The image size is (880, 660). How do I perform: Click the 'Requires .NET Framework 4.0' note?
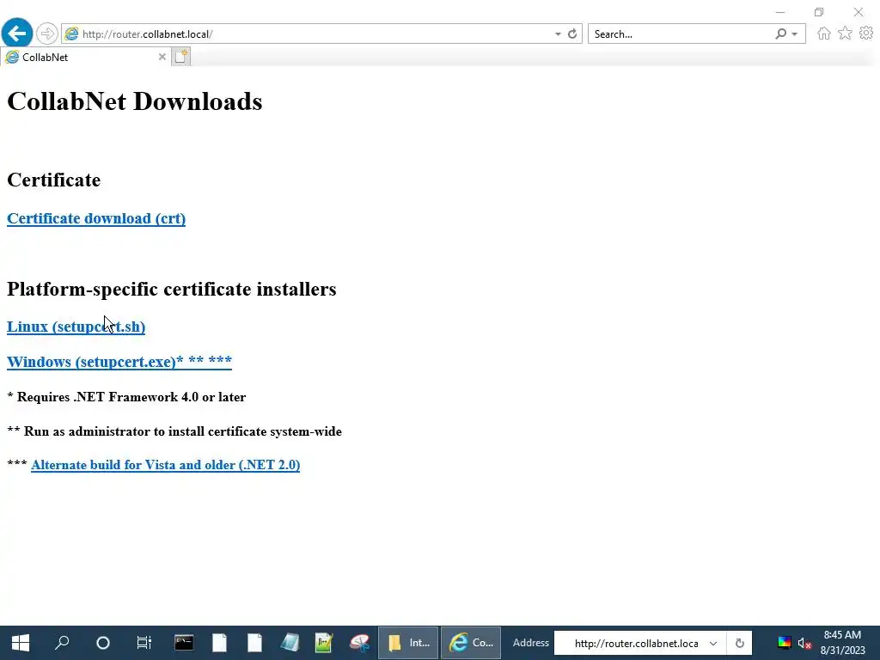coord(126,397)
